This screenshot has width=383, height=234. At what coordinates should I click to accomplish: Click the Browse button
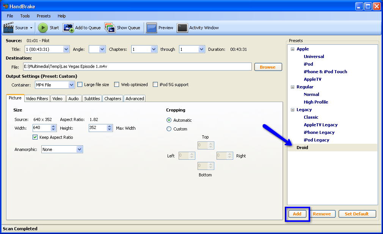pyautogui.click(x=268, y=67)
